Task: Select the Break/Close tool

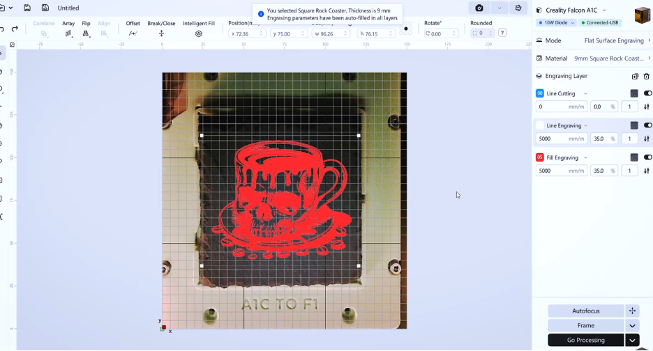Action: [161, 29]
